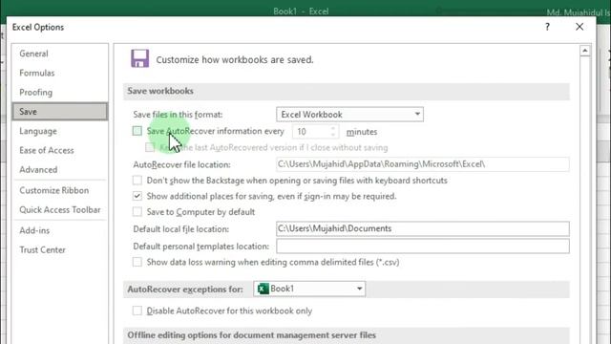Tick Disable AutoRecover for this workbook only
611x344 pixels.
[137, 311]
